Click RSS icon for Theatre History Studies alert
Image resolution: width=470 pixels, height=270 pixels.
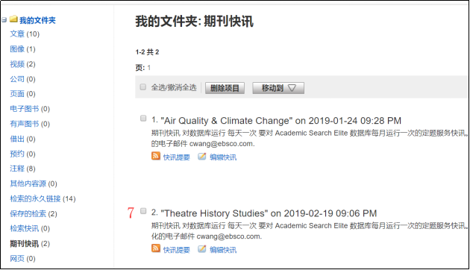coord(156,249)
